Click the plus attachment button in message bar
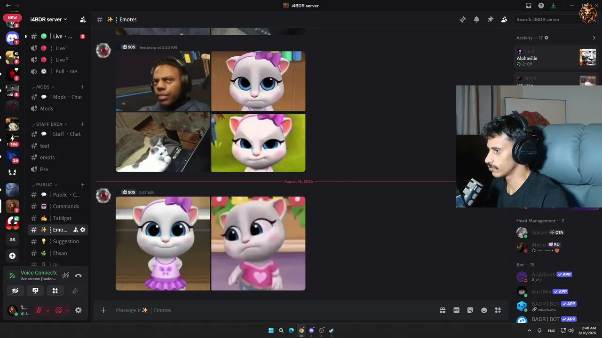The height and width of the screenshot is (338, 602). coord(103,310)
